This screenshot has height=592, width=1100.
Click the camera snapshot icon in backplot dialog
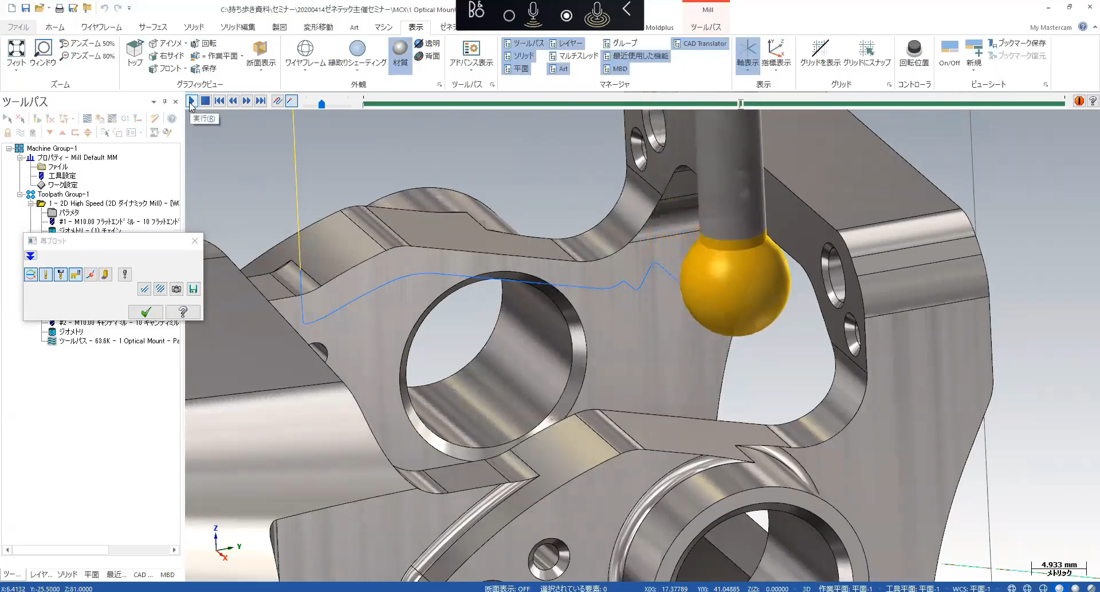click(176, 289)
